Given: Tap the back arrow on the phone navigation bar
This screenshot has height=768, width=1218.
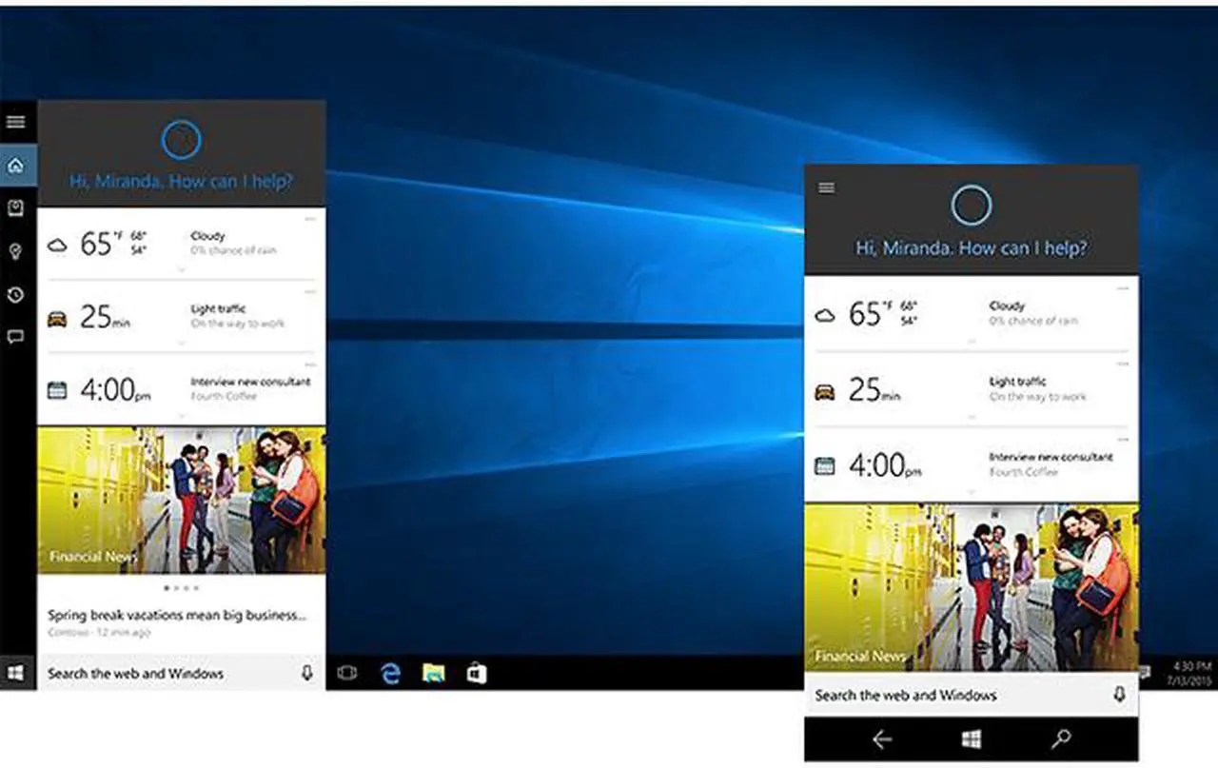Looking at the screenshot, I should [x=881, y=739].
